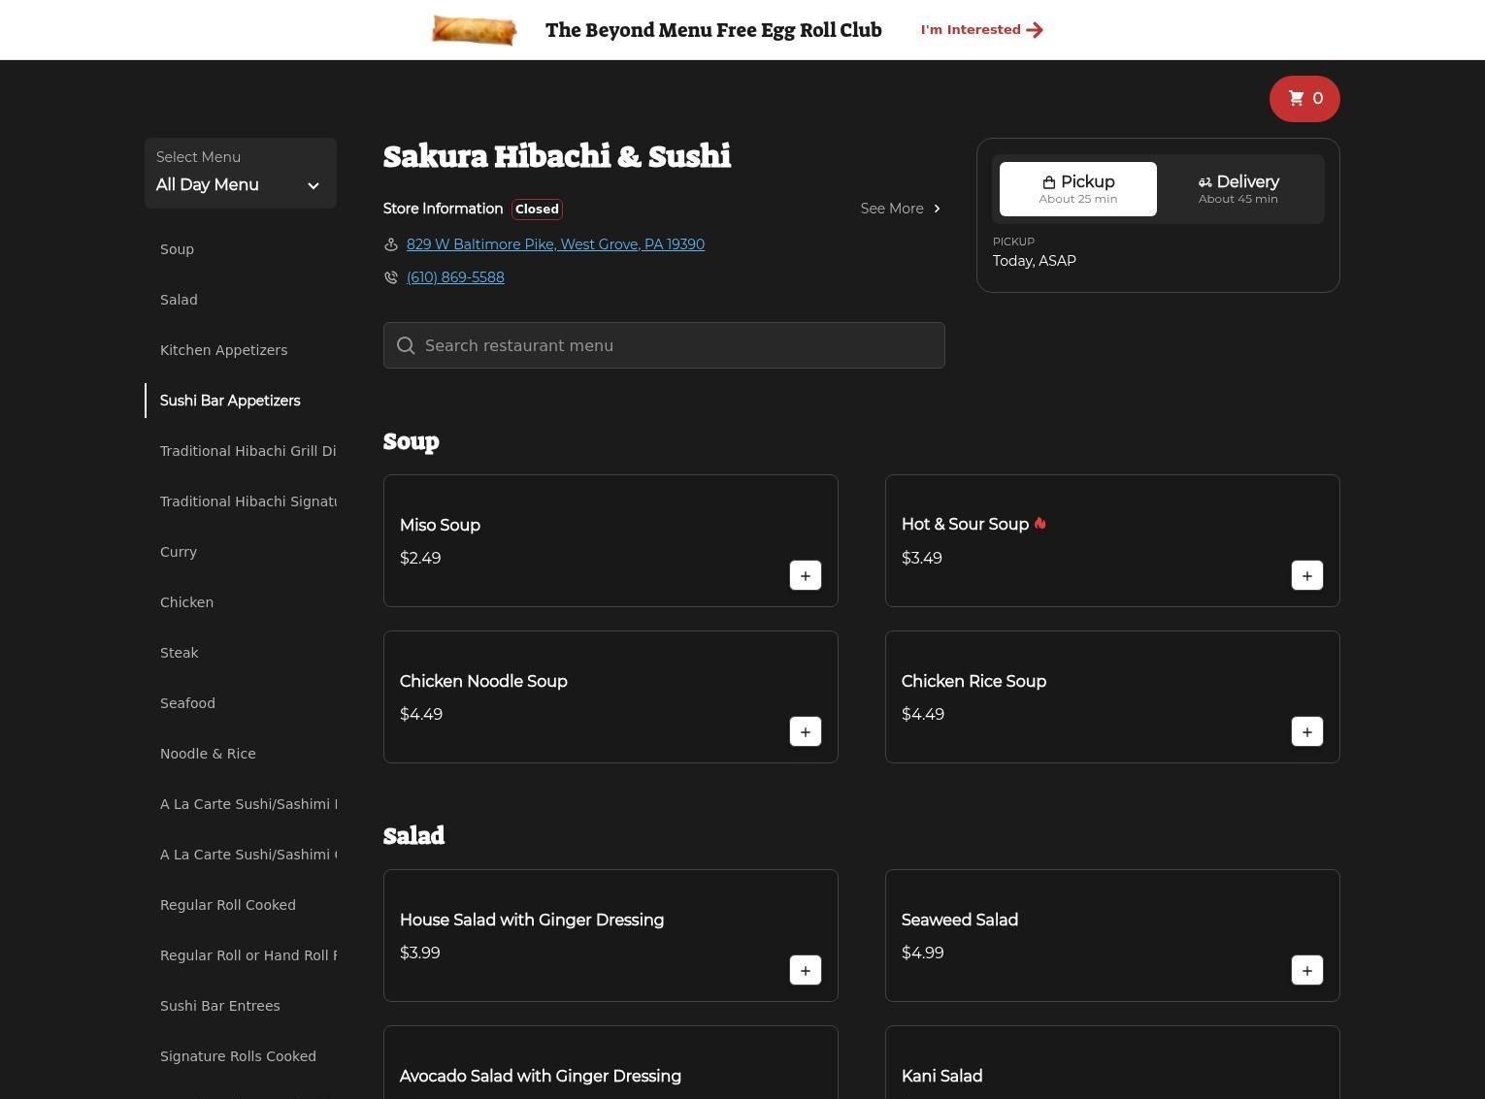Add Seaweed Salad to the order
Image resolution: width=1485 pixels, height=1099 pixels.
click(x=1306, y=970)
